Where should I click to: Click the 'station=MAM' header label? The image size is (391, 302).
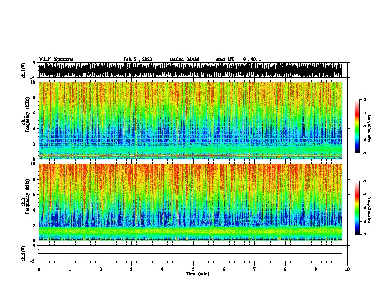[x=184, y=59]
